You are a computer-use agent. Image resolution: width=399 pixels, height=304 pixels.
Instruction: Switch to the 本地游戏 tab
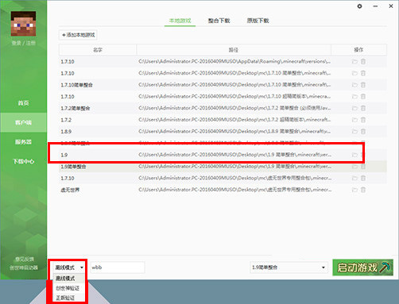click(180, 21)
